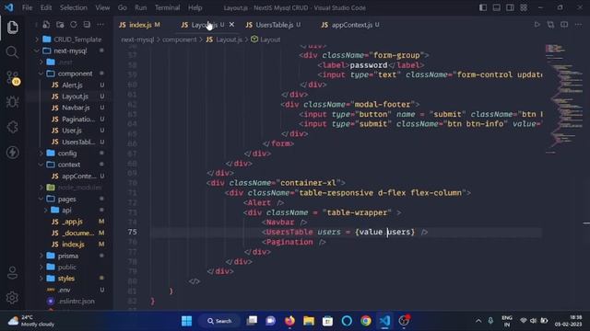Open File Explorer from the taskbar

[x=309, y=321]
